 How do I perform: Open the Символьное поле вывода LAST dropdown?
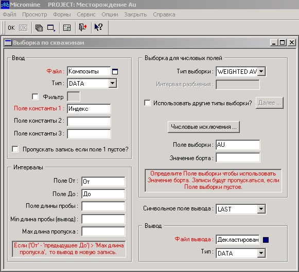pos(261,209)
